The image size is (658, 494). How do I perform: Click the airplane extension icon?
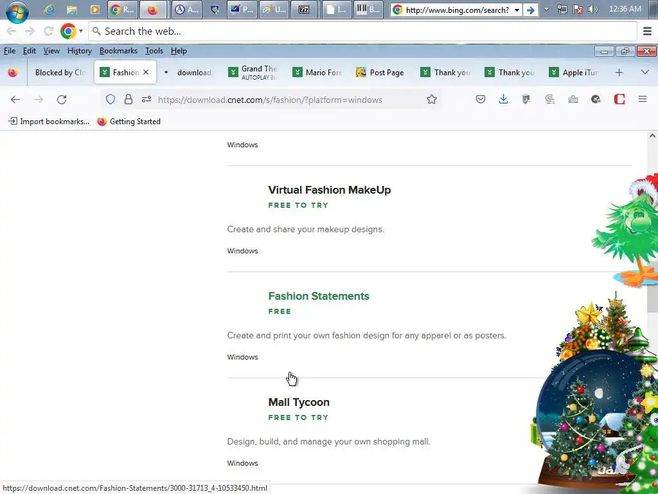coord(596,99)
